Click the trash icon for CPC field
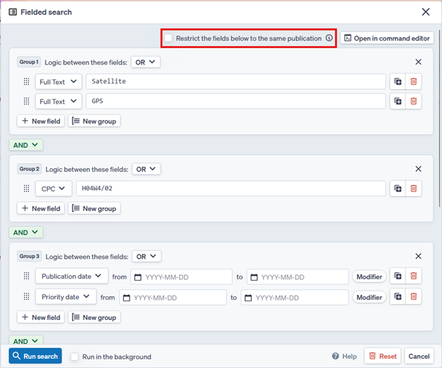Viewport: 442px width, 368px height. click(x=414, y=188)
